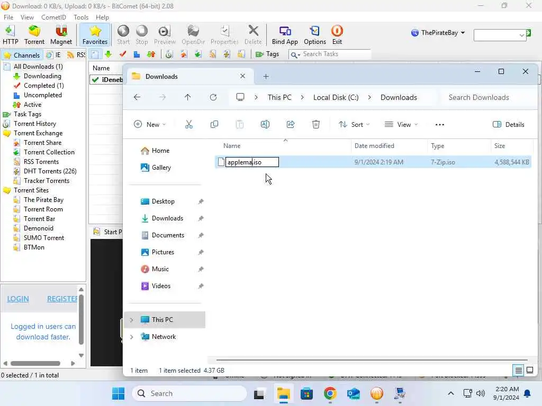Viewport: 542px width, 406px height.
Task: Click Local Disk (C:) in breadcrumb
Action: tap(336, 98)
